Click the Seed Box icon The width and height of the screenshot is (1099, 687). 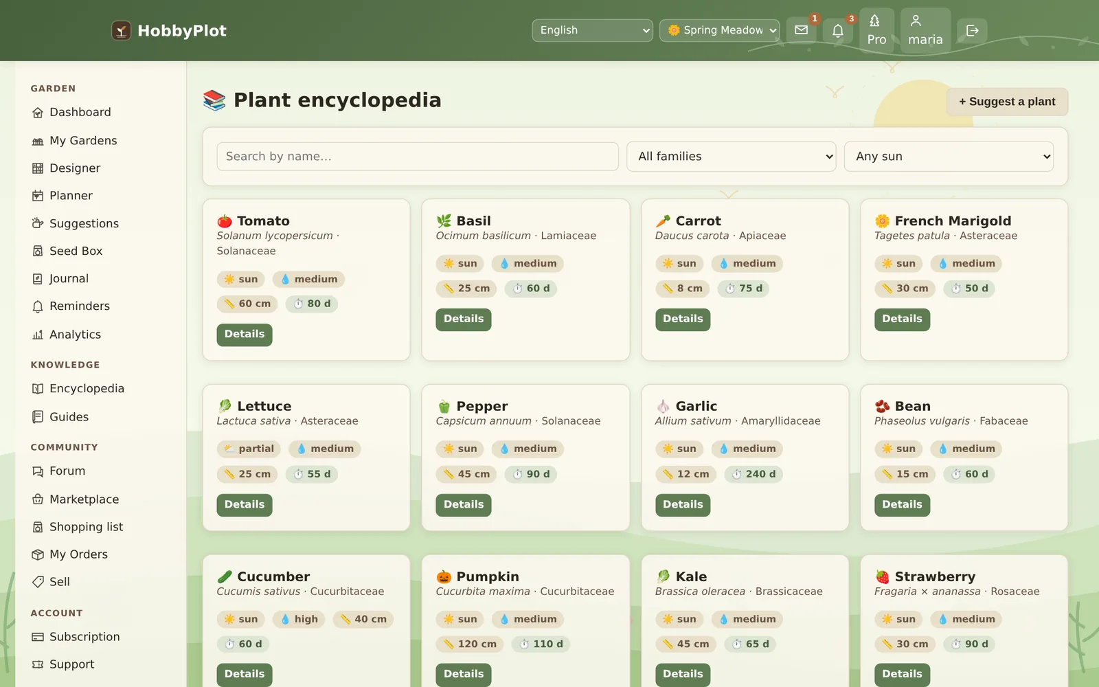tap(38, 251)
